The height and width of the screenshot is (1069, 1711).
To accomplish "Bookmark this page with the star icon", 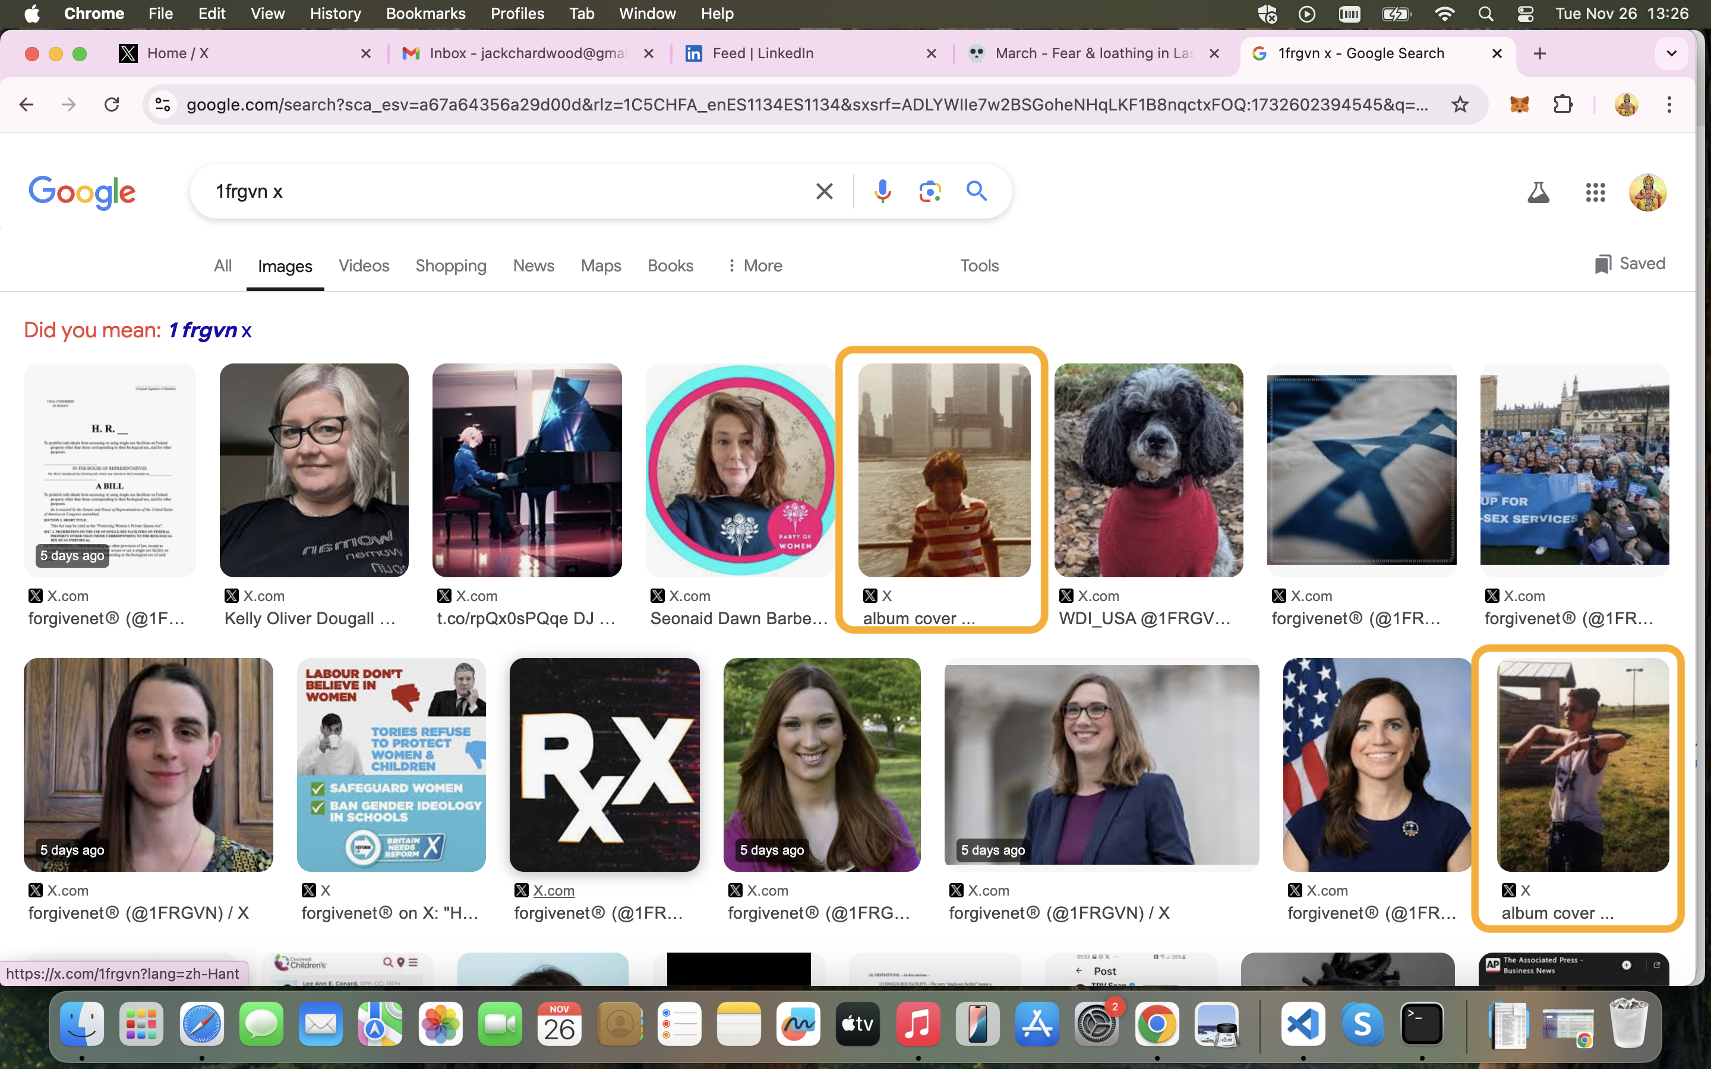I will click(x=1460, y=105).
